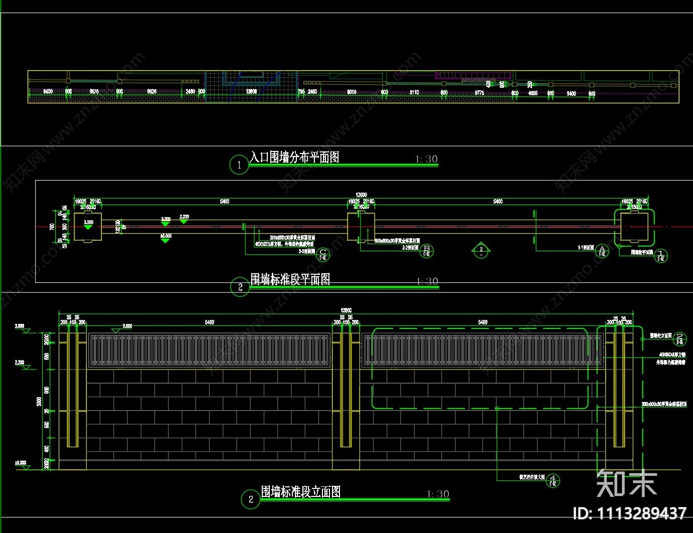The image size is (693, 533).
Task: Select the 1-1剖面图 label
Action: 586,248
